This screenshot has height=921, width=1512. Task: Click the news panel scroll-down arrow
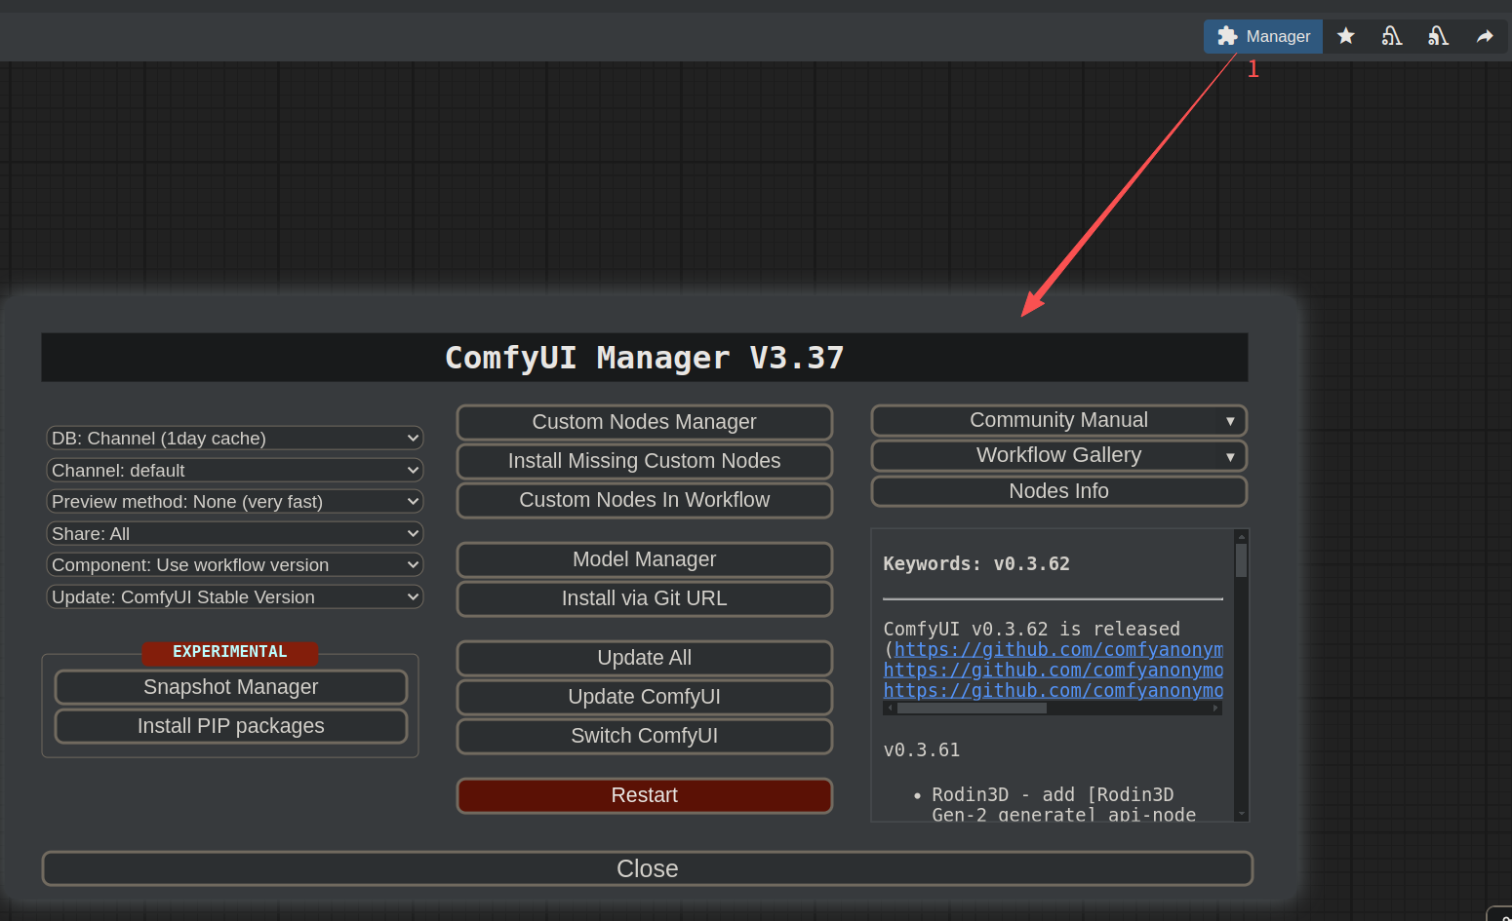tap(1242, 814)
